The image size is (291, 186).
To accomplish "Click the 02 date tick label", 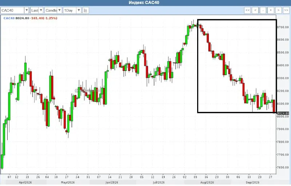I will click(x=185, y=177).
